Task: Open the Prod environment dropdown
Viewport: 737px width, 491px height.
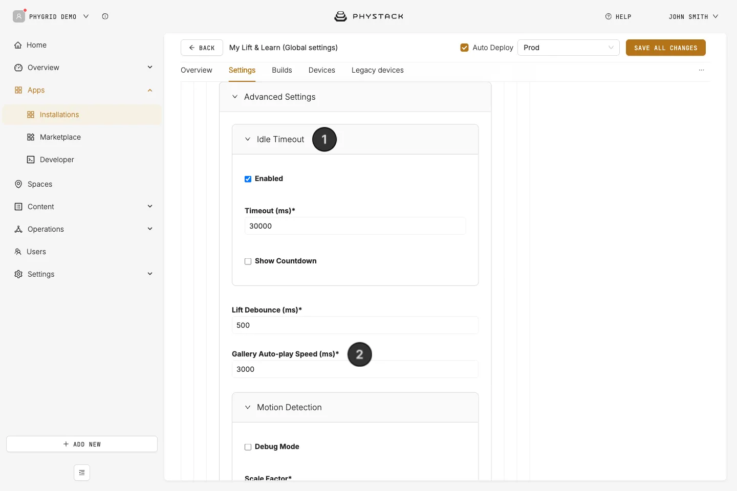Action: (569, 48)
